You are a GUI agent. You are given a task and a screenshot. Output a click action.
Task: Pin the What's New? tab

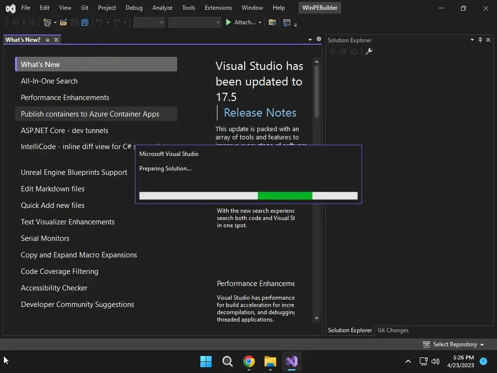[47, 40]
